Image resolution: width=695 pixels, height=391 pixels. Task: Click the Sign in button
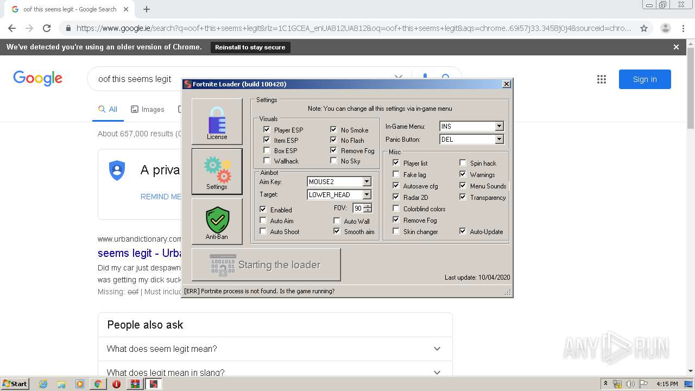645,79
